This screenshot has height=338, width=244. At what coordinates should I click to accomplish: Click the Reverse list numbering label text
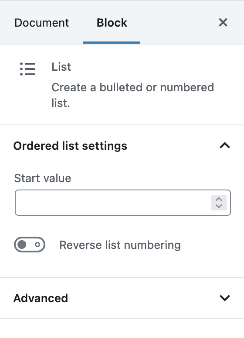tap(120, 245)
